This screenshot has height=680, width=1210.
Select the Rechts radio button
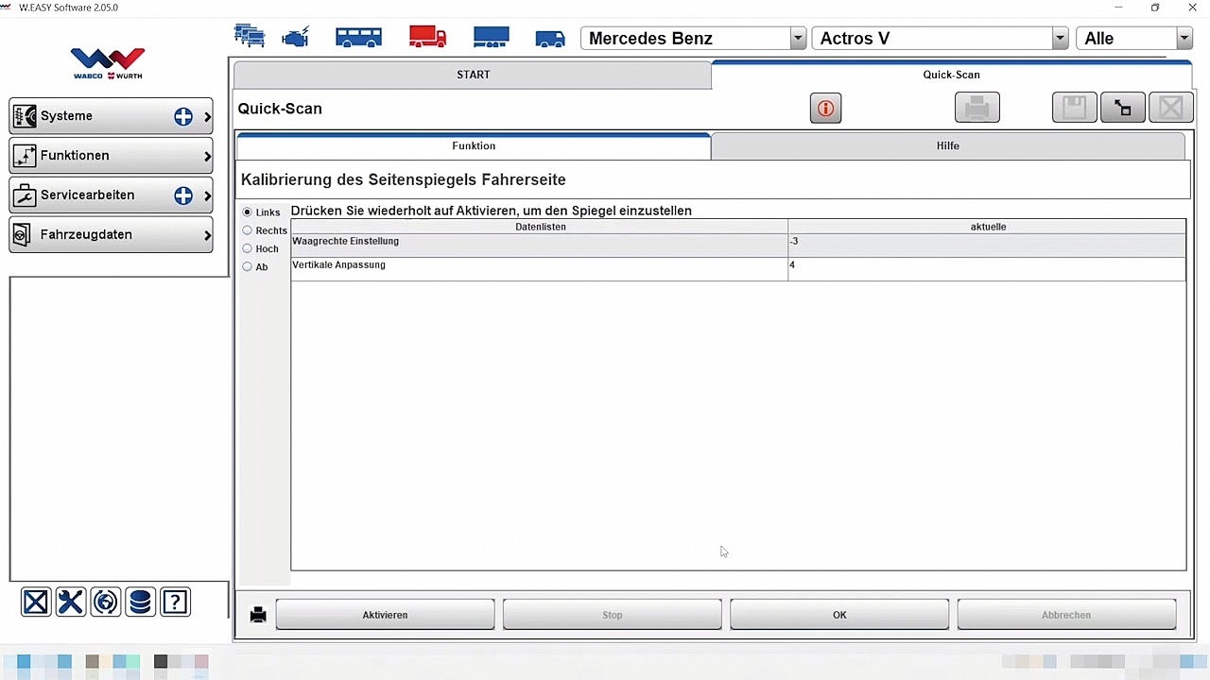click(x=248, y=230)
